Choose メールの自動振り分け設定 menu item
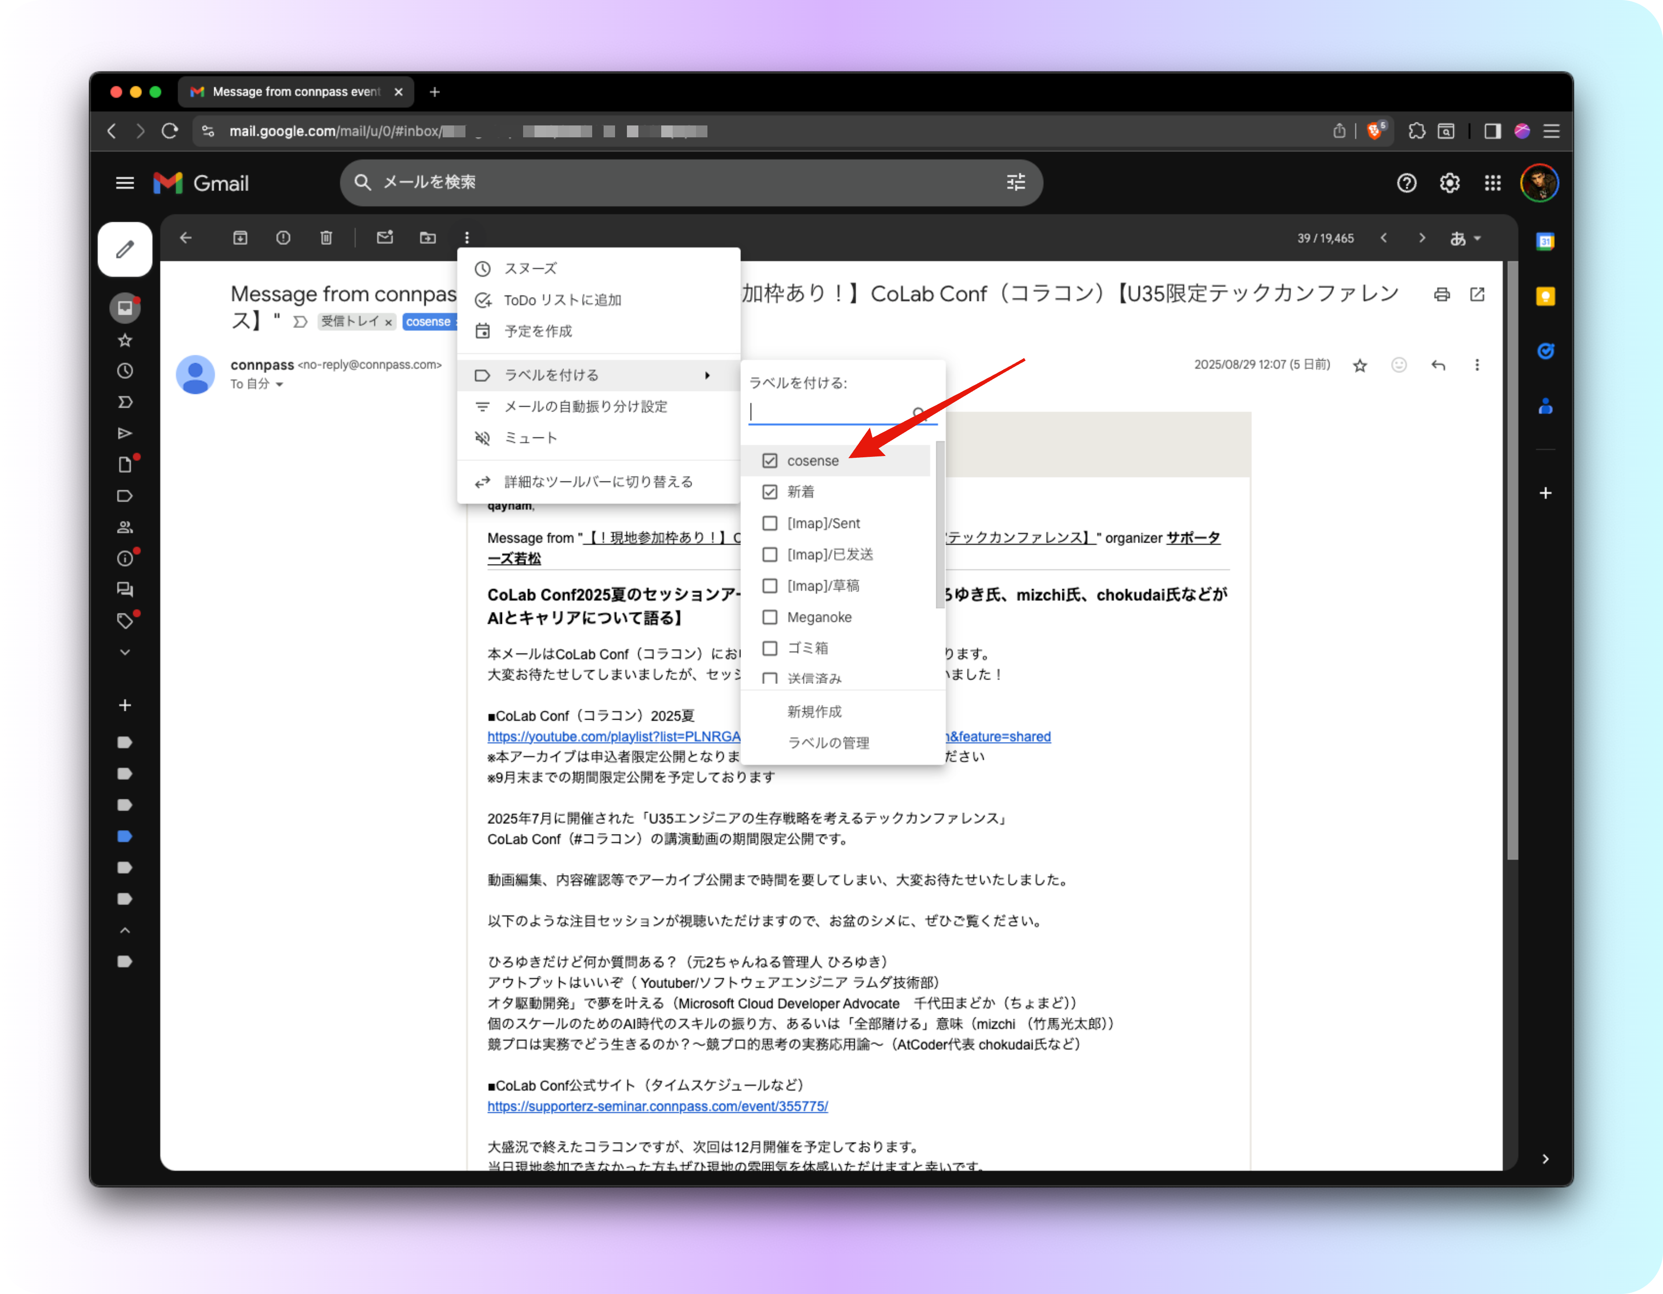Image resolution: width=1663 pixels, height=1294 pixels. [x=598, y=407]
